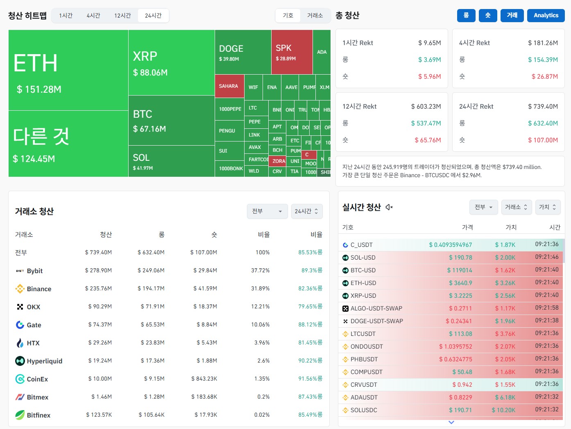Click the exchange icon beside SOL-USD
This screenshot has width=571, height=429.
tap(345, 258)
